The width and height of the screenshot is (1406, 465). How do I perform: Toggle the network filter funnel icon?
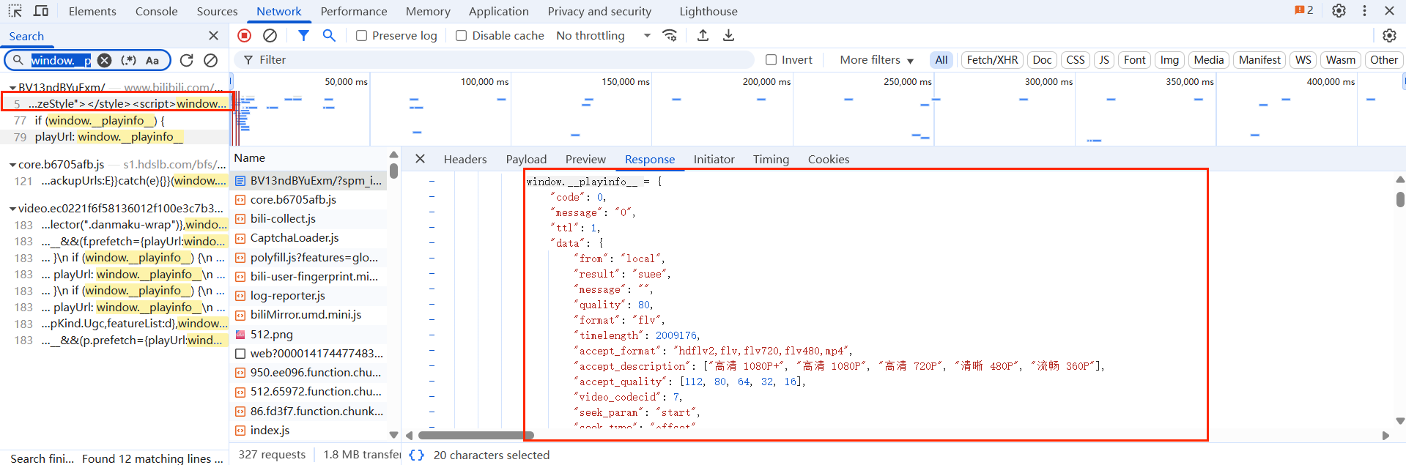[303, 35]
